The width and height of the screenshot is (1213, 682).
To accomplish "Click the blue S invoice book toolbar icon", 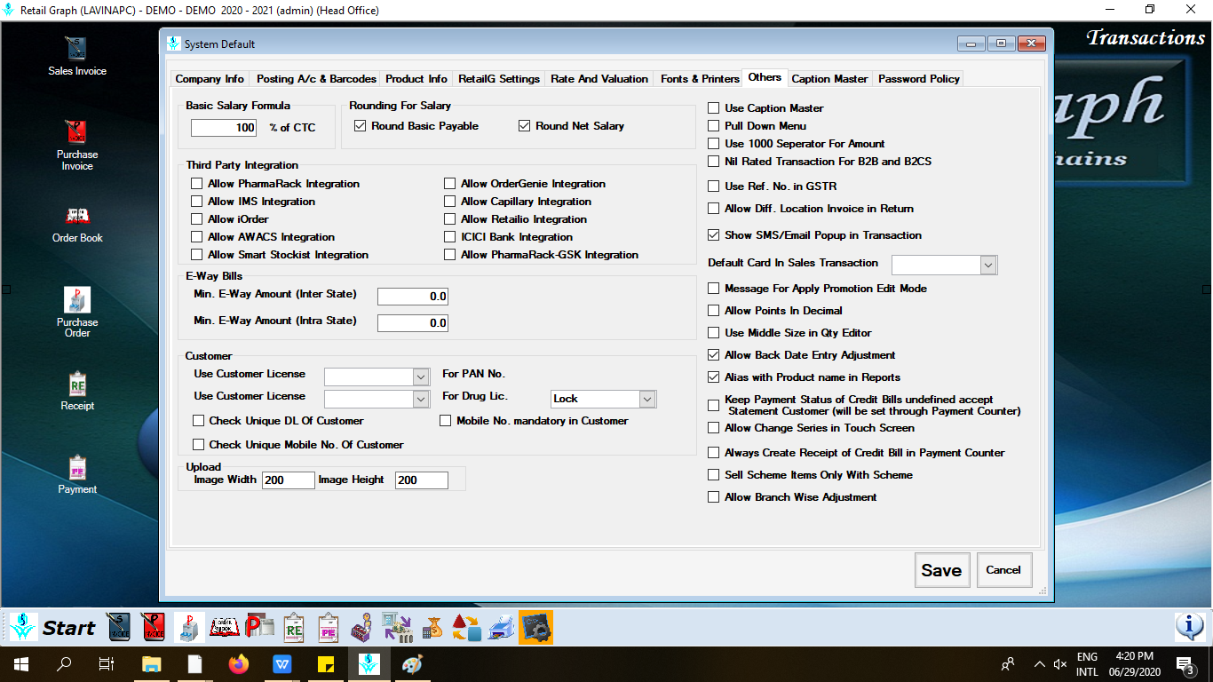I will pyautogui.click(x=120, y=628).
